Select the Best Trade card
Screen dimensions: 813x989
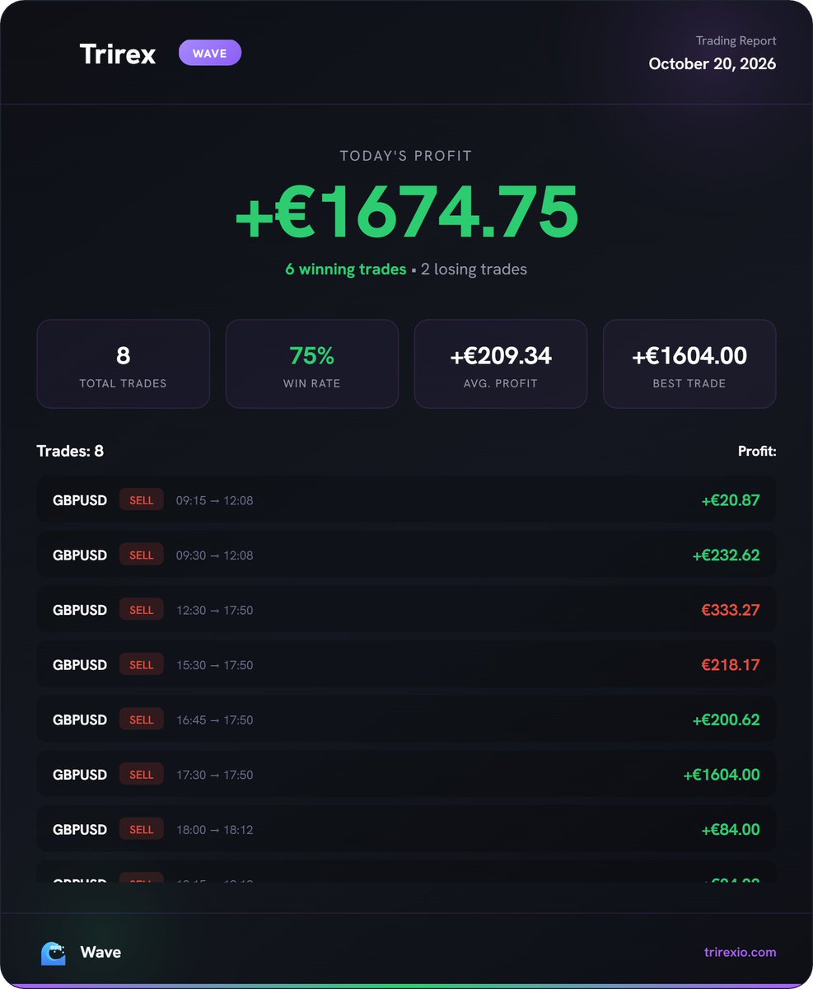(x=689, y=363)
